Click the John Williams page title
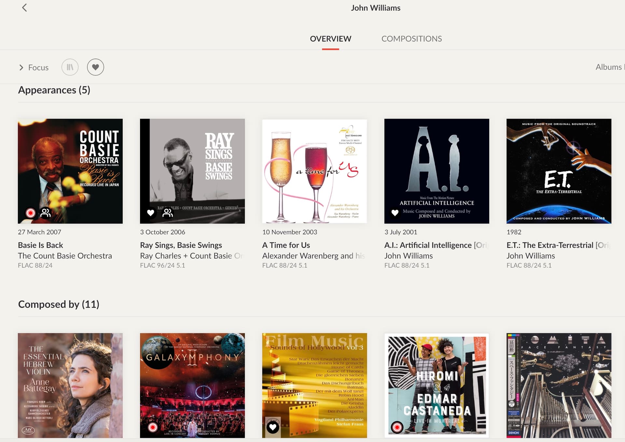The height and width of the screenshot is (442, 625). tap(376, 8)
